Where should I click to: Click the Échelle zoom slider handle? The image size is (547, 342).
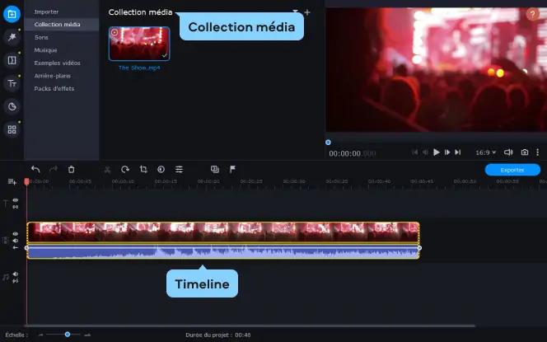68,335
